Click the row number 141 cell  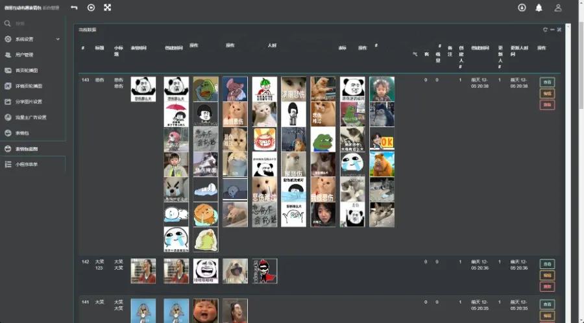[85, 302]
